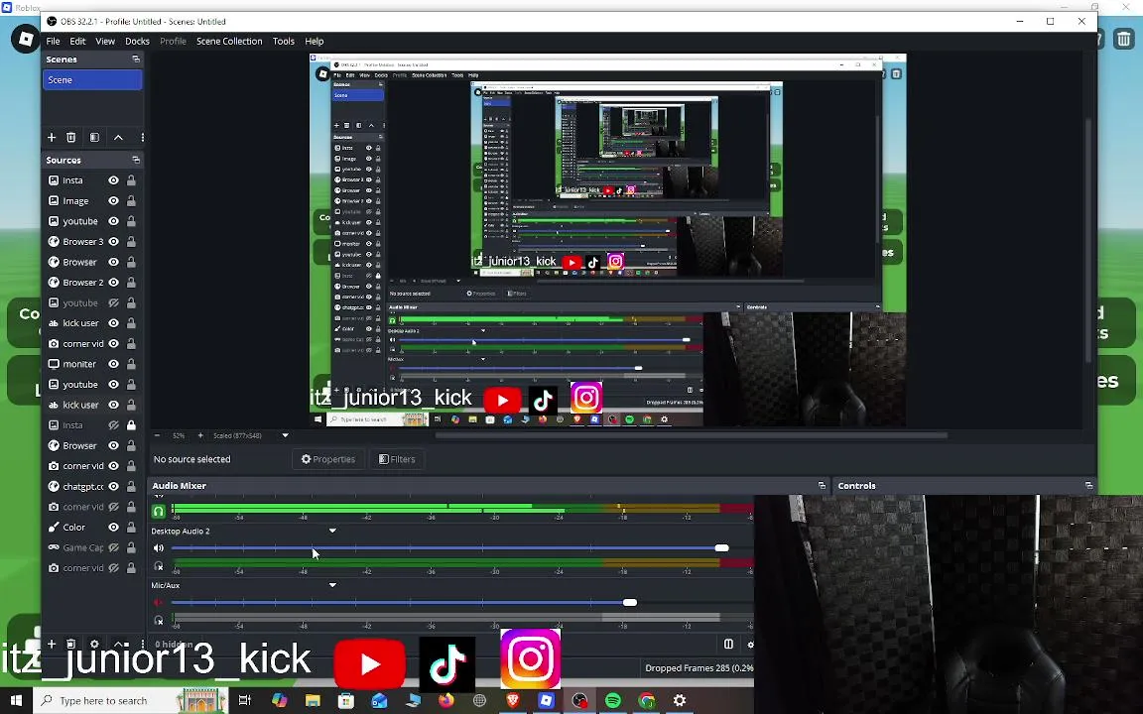Select the Scene entry in Scenes list
The image size is (1143, 714).
click(x=92, y=80)
